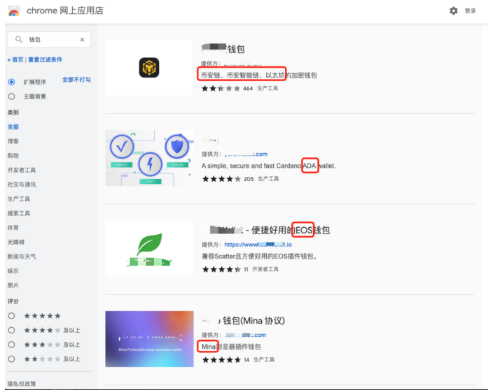This screenshot has width=493, height=390.
Task: Click the Chrome Web Store rainbow logo
Action: (x=14, y=11)
